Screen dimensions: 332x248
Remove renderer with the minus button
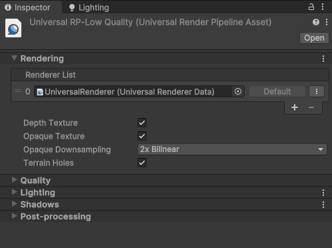[x=311, y=107]
